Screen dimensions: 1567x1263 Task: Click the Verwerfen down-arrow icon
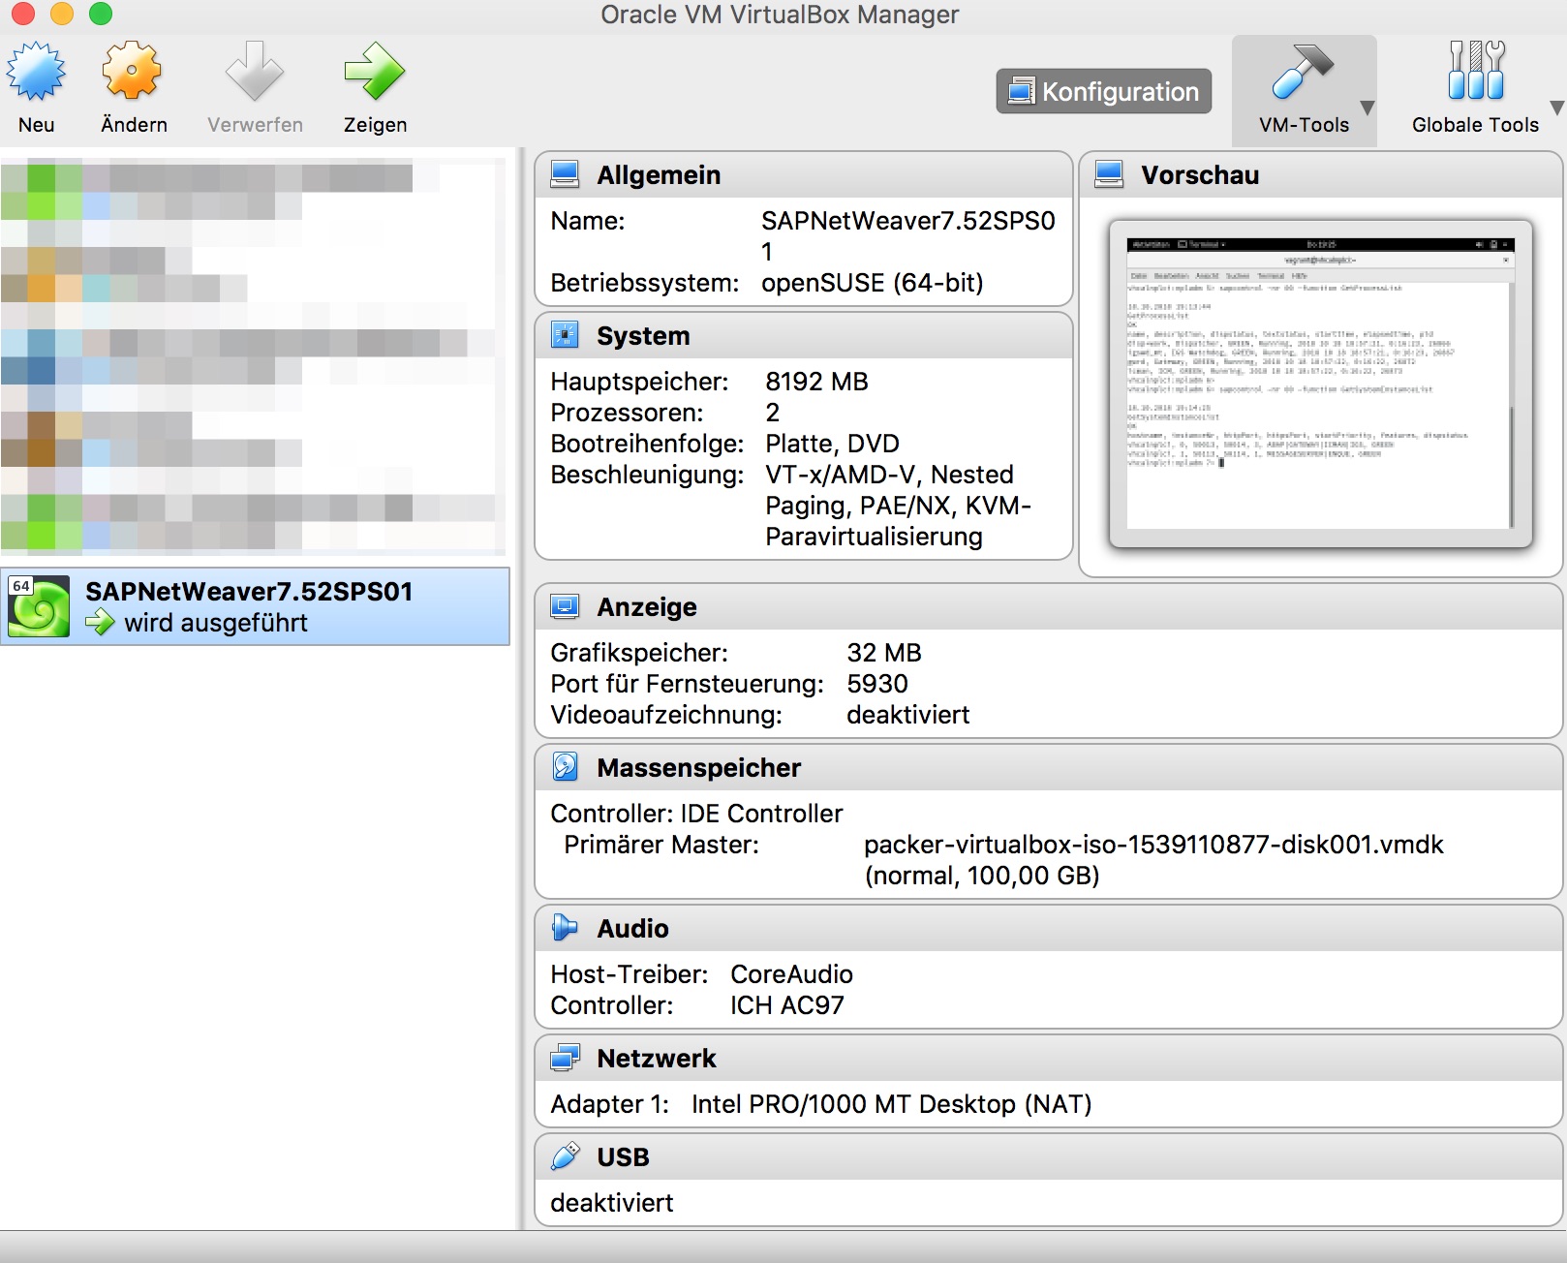tap(255, 71)
